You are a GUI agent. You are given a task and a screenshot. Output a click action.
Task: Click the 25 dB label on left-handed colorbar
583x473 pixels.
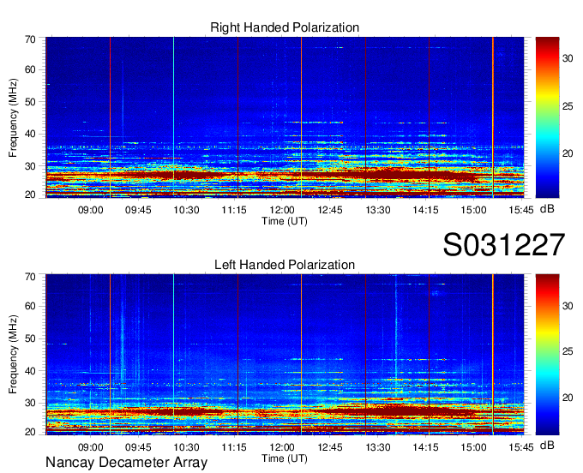tap(568, 351)
